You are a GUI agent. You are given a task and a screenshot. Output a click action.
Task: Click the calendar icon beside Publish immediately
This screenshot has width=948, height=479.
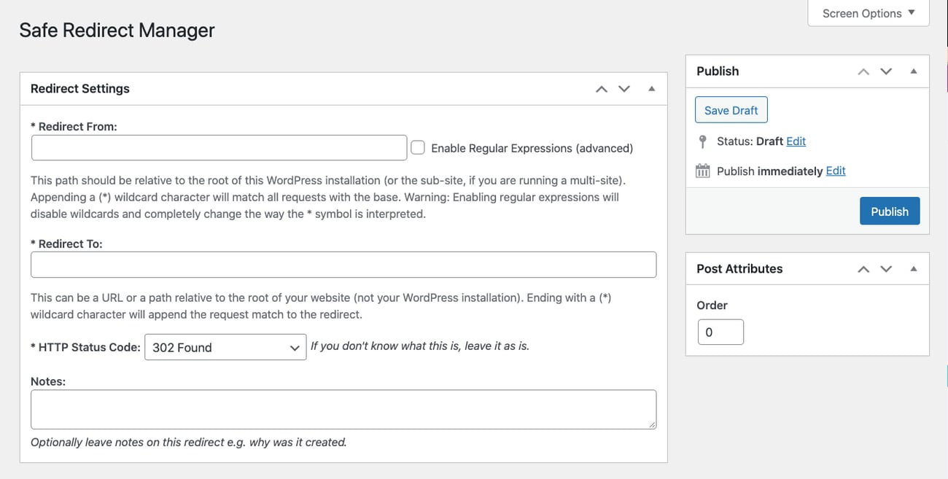702,171
